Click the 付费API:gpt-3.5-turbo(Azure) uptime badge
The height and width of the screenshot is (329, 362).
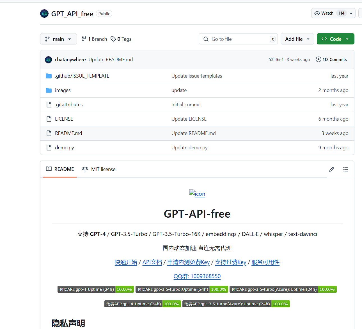point(283,289)
